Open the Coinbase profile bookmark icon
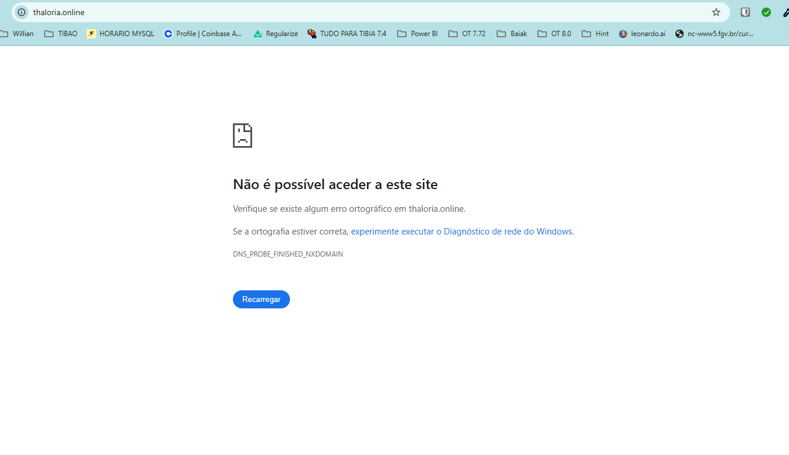Viewport: 789px width, 455px height. (x=168, y=34)
